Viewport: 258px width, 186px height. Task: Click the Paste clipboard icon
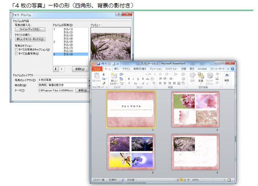97,76
